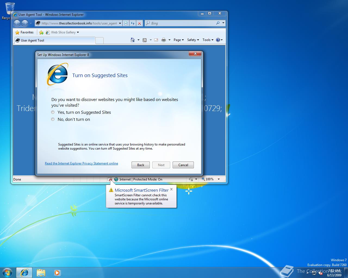The height and width of the screenshot is (278, 348).
Task: Select No, don't turn on
Action: (71, 119)
